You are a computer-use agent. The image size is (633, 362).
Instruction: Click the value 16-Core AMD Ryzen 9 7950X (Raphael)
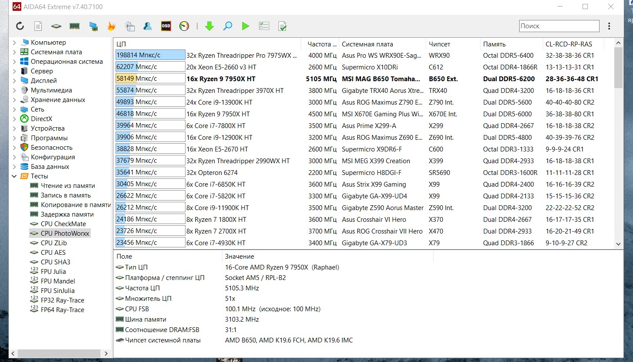[282, 267]
